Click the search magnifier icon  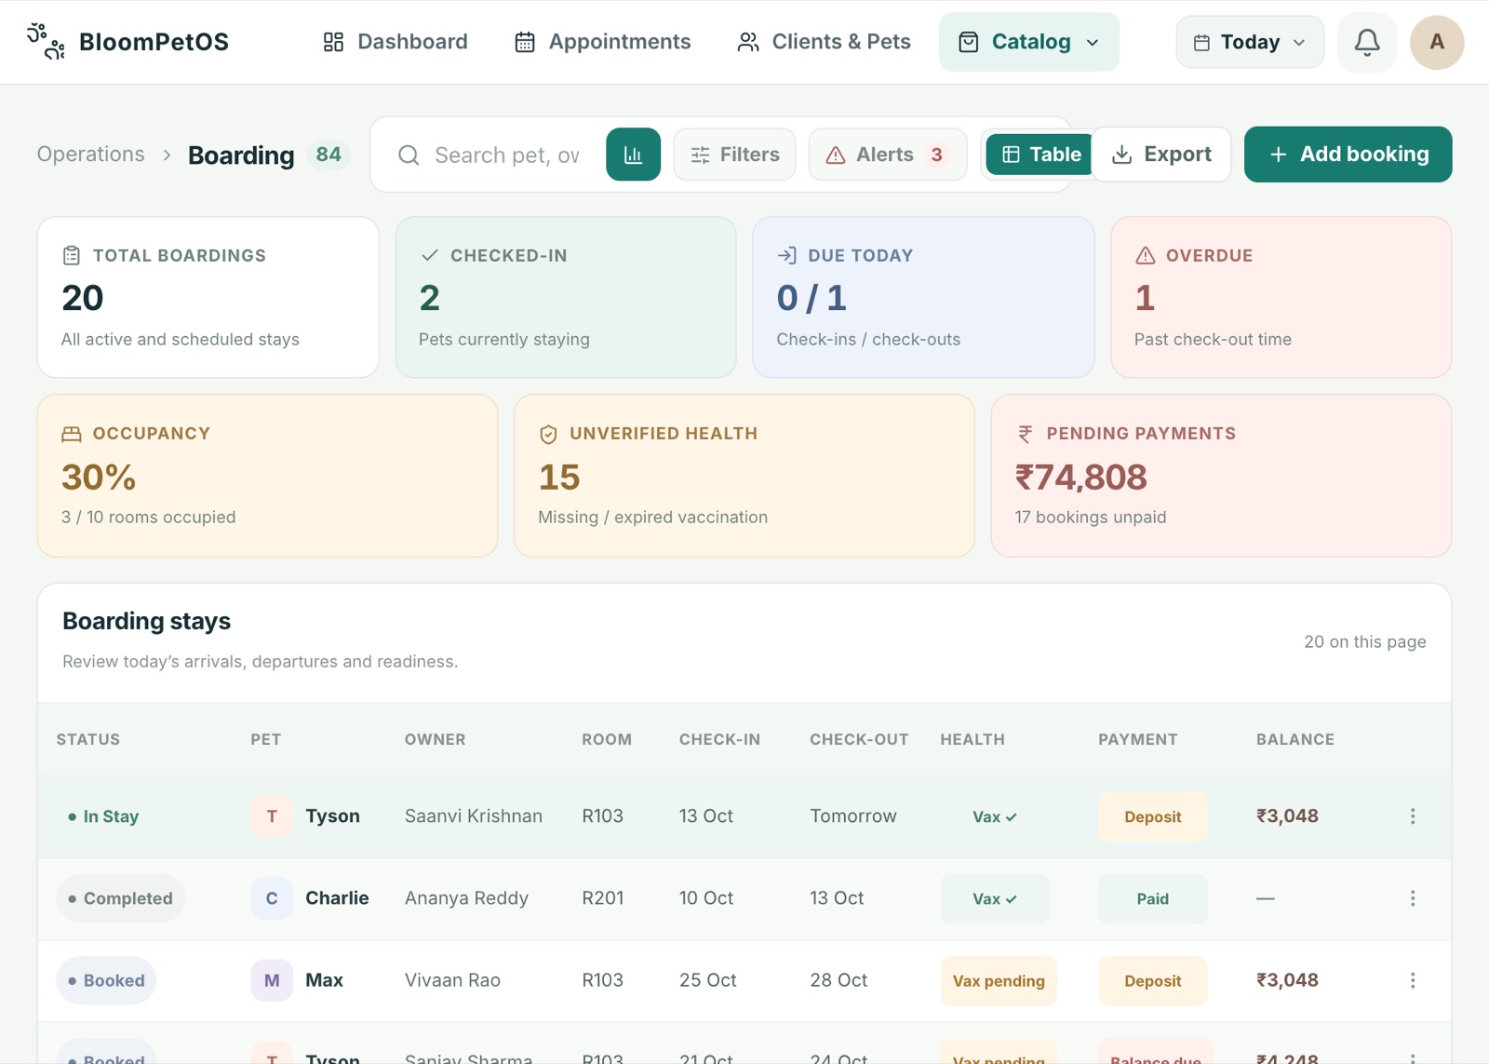[x=409, y=155]
